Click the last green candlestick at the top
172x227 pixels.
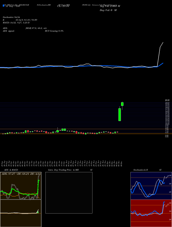[122, 104]
